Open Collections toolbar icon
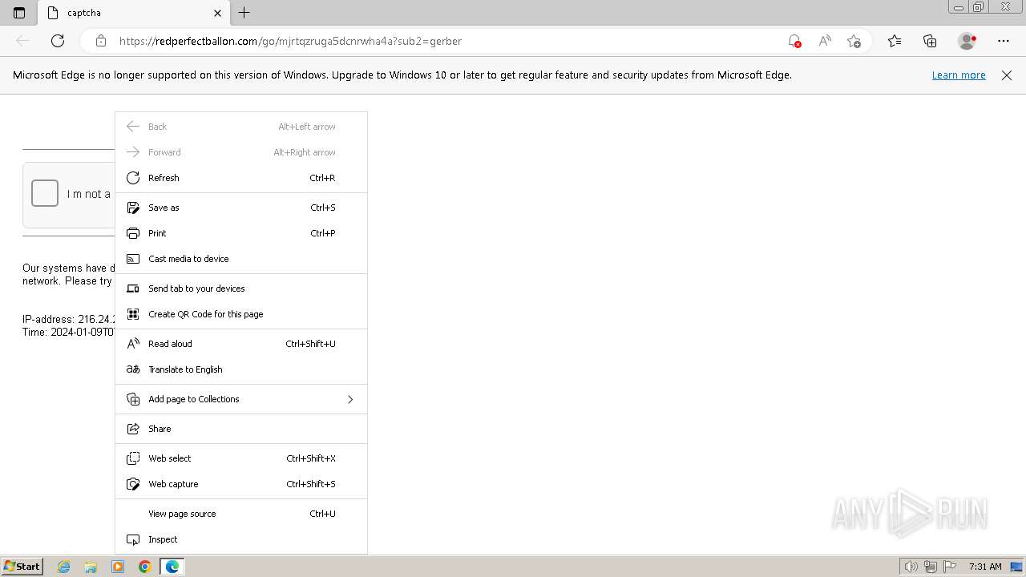The image size is (1026, 577). [x=930, y=41]
